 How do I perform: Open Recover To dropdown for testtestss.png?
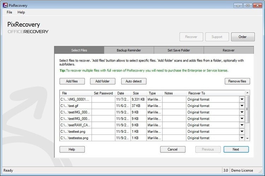[x=242, y=138]
